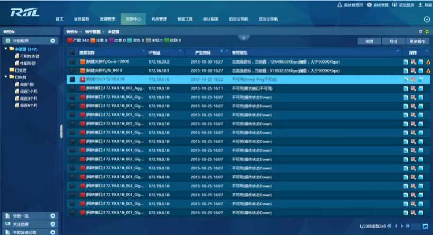Tick the select-all checkbox in table header
Viewport: 433px width, 235px height.
(x=73, y=52)
